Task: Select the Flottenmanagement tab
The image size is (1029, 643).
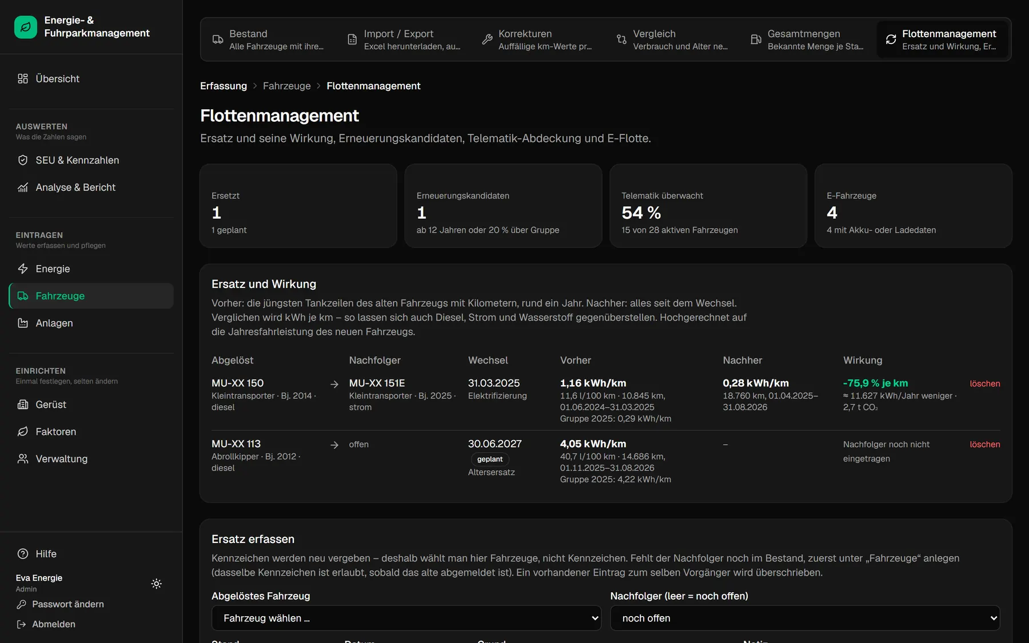Action: [x=942, y=39]
